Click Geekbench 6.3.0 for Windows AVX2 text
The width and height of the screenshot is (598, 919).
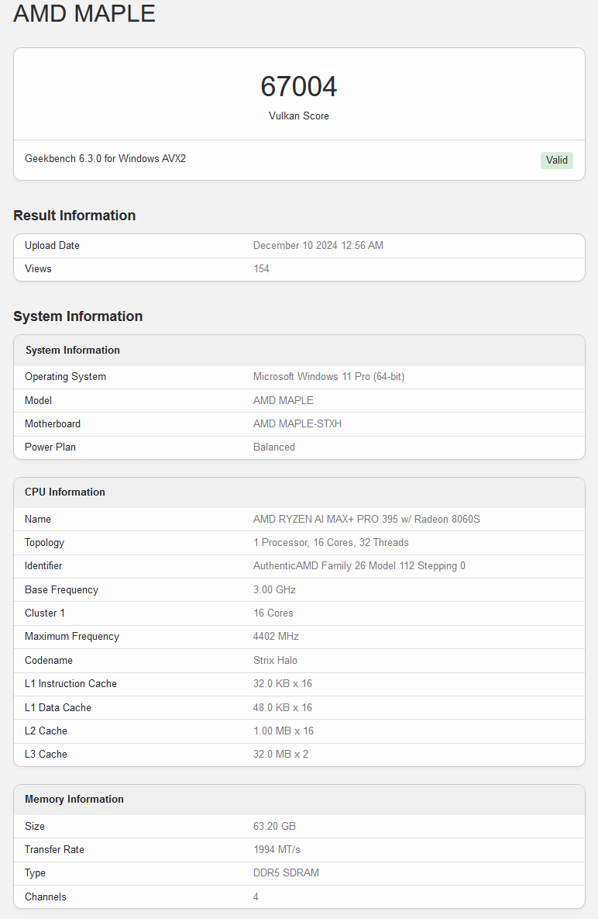(x=105, y=158)
